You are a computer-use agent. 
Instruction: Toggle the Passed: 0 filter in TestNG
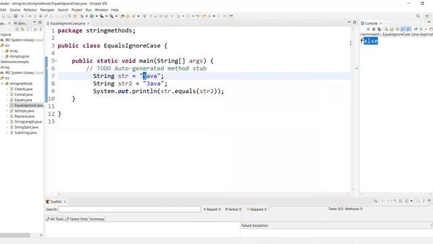[212, 209]
